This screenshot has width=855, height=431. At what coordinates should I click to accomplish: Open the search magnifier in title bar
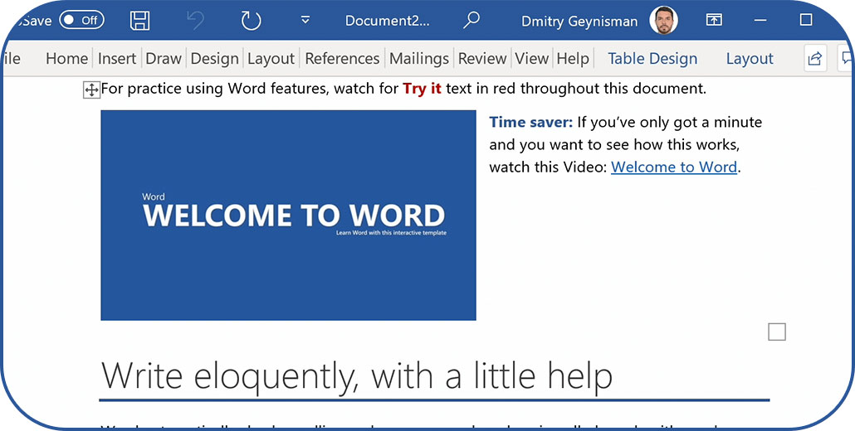click(471, 21)
